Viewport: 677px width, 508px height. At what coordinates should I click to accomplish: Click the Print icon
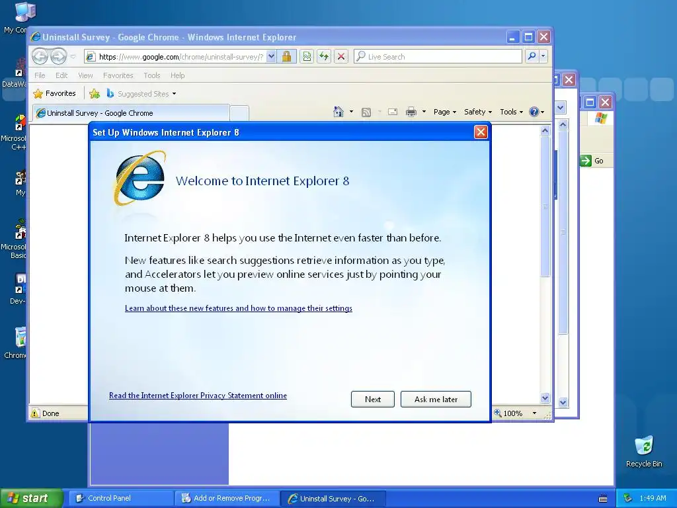click(411, 112)
